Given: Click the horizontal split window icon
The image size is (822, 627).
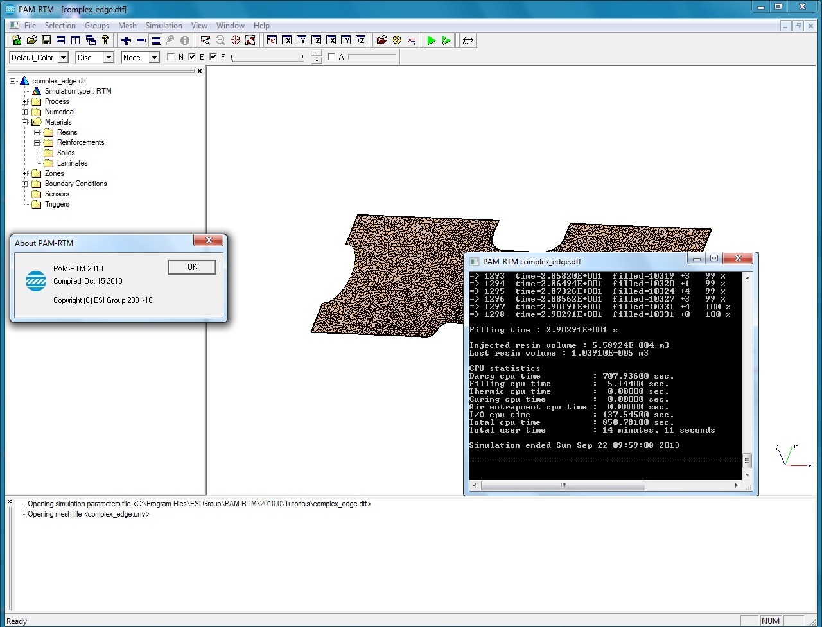Looking at the screenshot, I should point(61,40).
